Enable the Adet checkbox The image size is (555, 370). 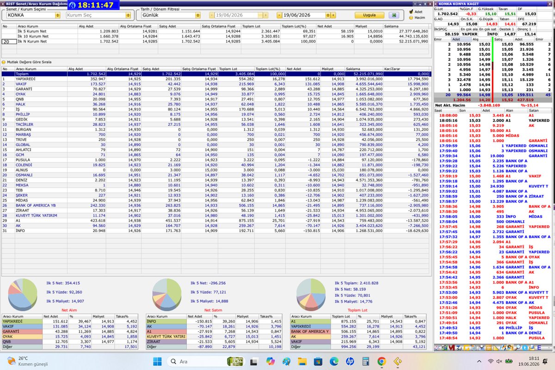[x=411, y=11]
